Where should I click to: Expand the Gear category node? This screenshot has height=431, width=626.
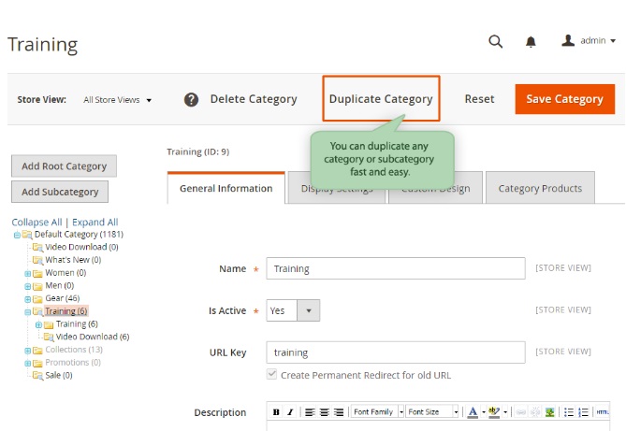pyautogui.click(x=28, y=298)
